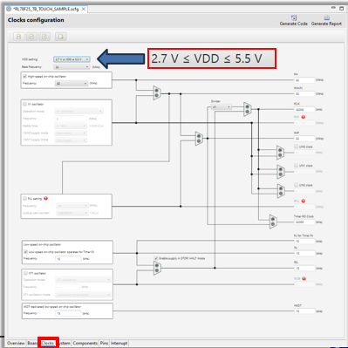348x348 pixels.
Task: Toggle the High-speed on-chip oscillator checkbox
Action: pyautogui.click(x=25, y=76)
